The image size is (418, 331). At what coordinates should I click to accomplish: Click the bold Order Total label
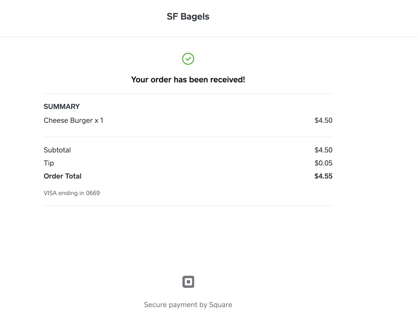(x=63, y=176)
